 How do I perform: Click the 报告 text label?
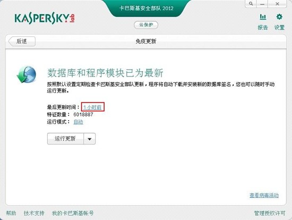coord(263,28)
